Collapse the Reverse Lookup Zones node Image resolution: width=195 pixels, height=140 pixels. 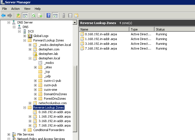(25, 108)
